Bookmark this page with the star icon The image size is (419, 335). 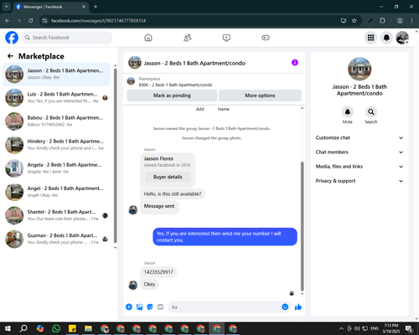(x=354, y=21)
